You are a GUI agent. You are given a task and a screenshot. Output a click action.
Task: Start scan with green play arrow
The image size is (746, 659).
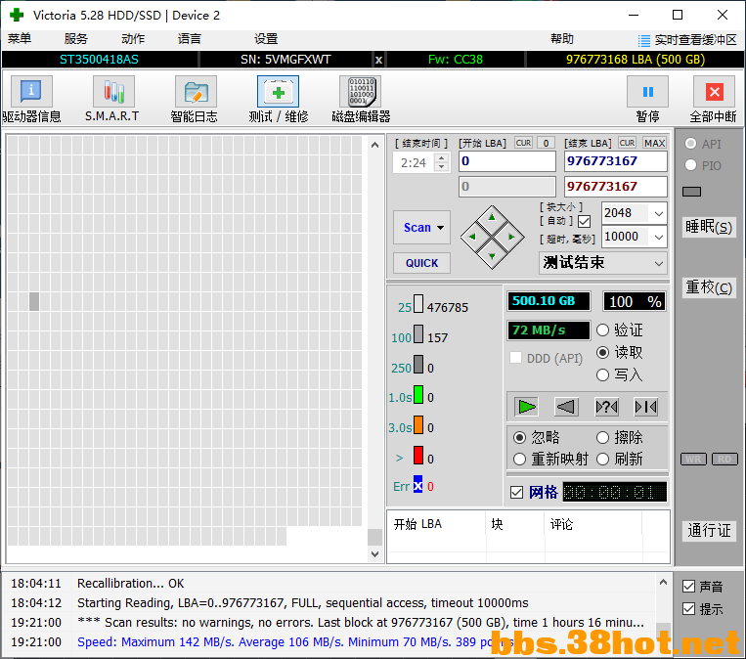tap(527, 407)
